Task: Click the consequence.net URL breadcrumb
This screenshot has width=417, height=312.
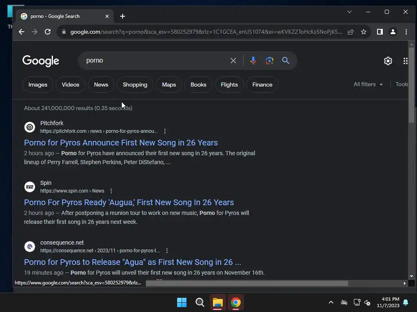Action: click(100, 250)
